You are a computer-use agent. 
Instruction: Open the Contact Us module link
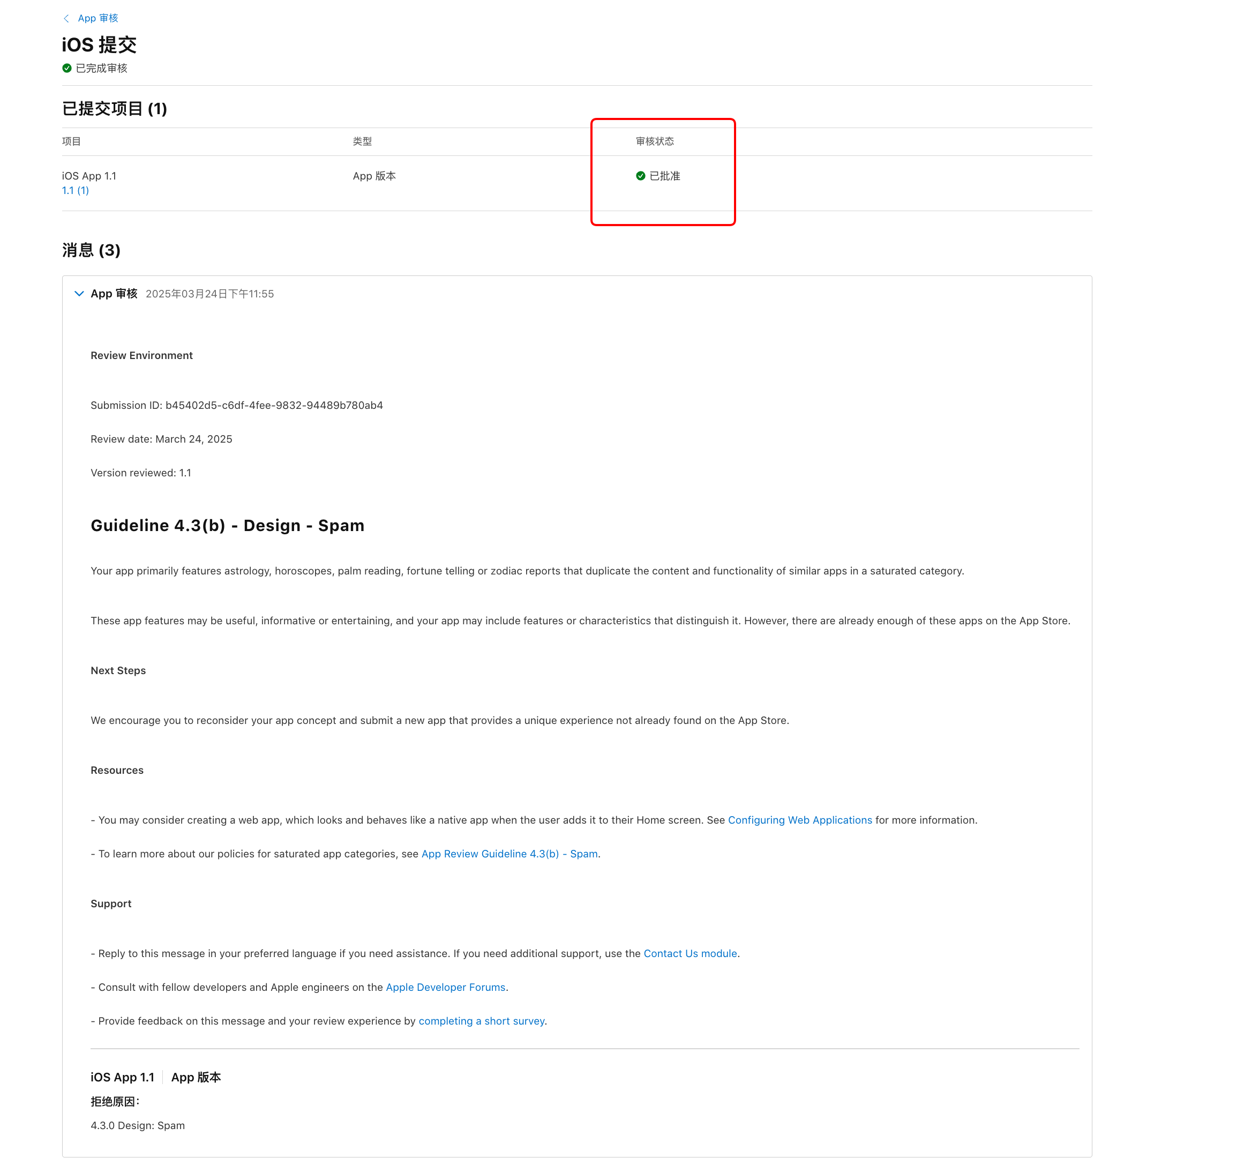coord(690,953)
